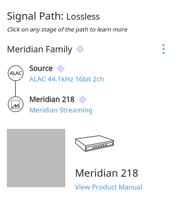Open the Meridian Streaming link
Viewport: 183px width, 206px height.
click(61, 110)
